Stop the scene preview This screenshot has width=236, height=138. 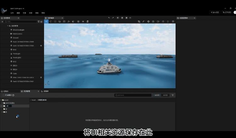coord(126,18)
